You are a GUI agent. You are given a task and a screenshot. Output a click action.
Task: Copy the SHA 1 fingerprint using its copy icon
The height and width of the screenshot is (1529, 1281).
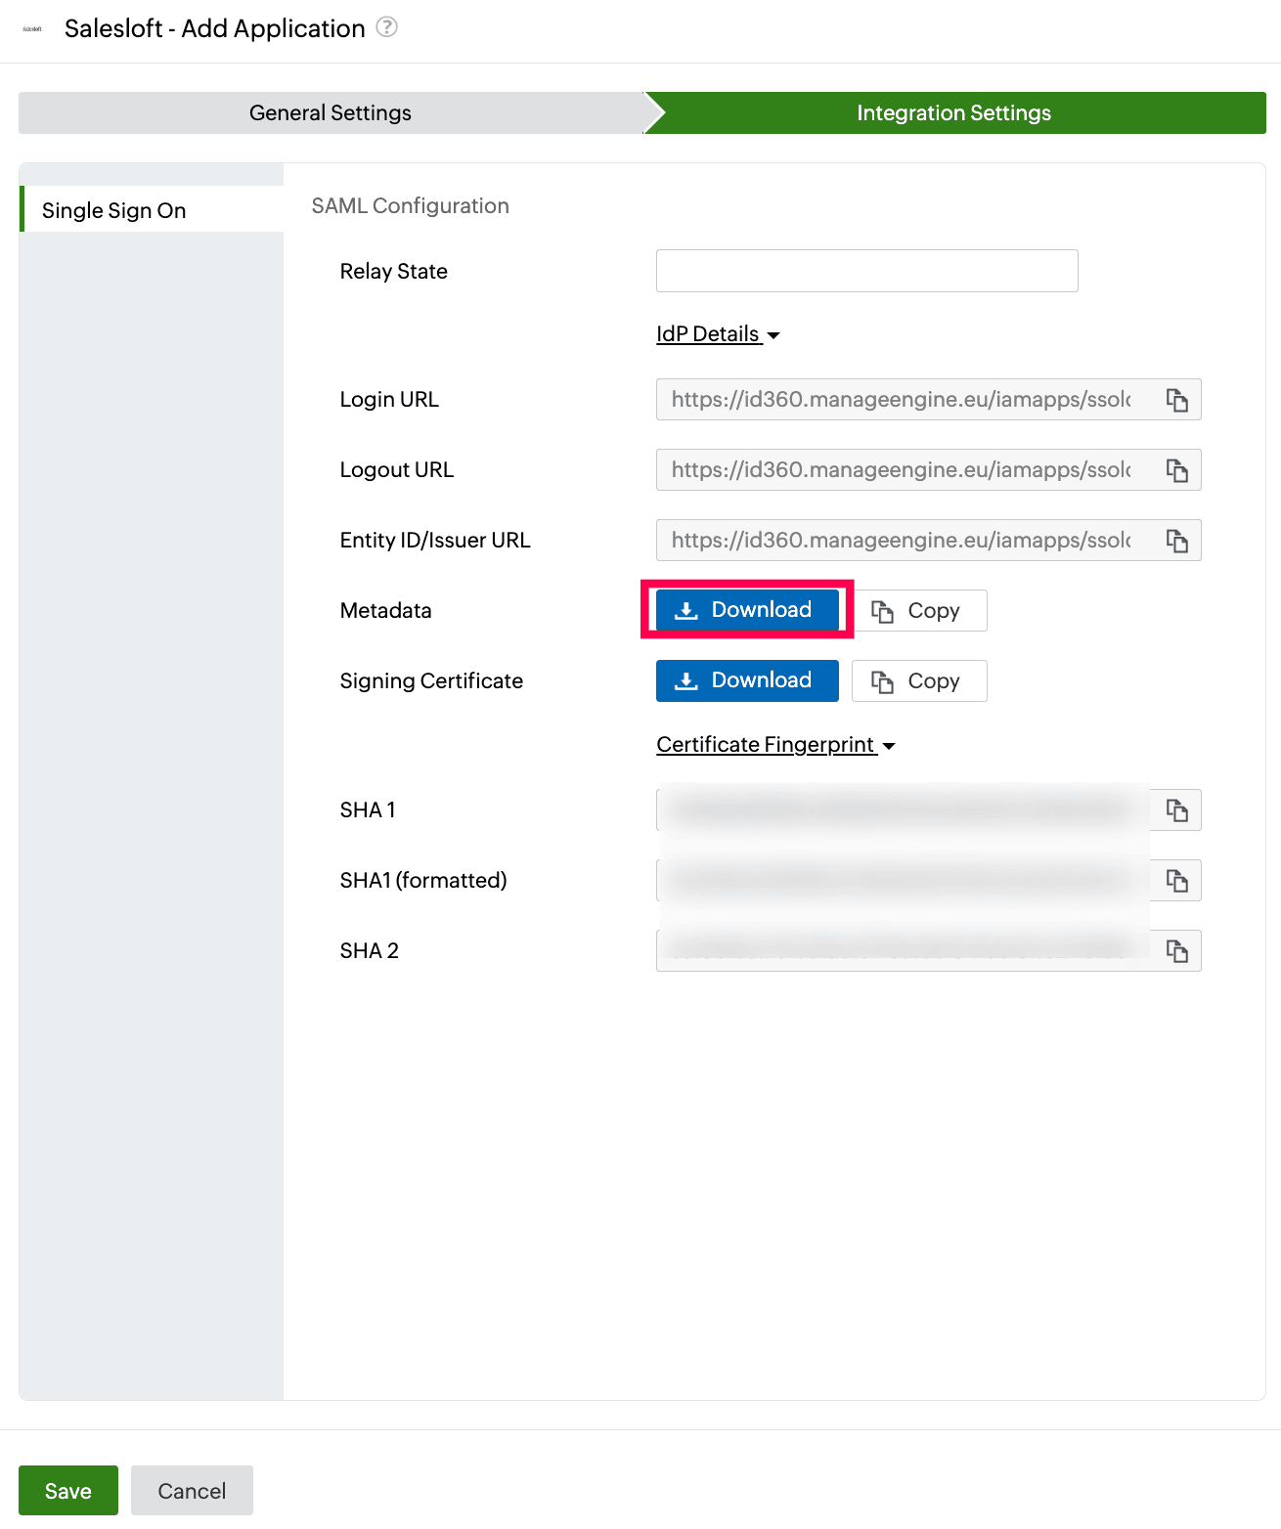click(x=1174, y=809)
